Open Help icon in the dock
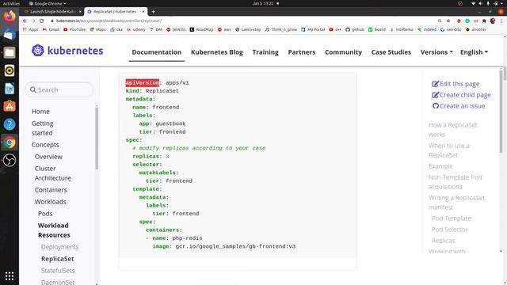Viewport: 507px width, 285px height. click(10, 124)
